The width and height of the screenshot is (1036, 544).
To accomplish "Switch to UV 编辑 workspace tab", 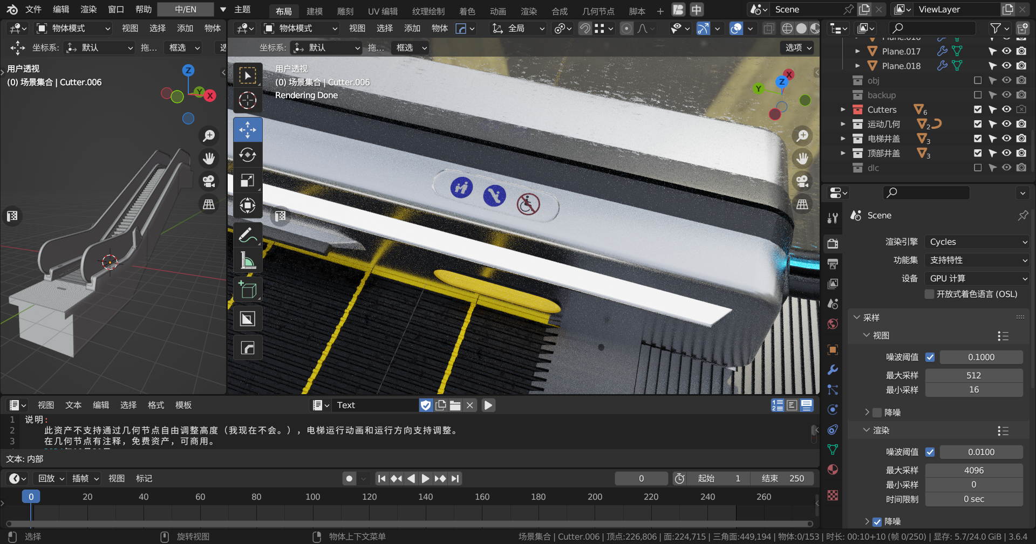I will [383, 11].
